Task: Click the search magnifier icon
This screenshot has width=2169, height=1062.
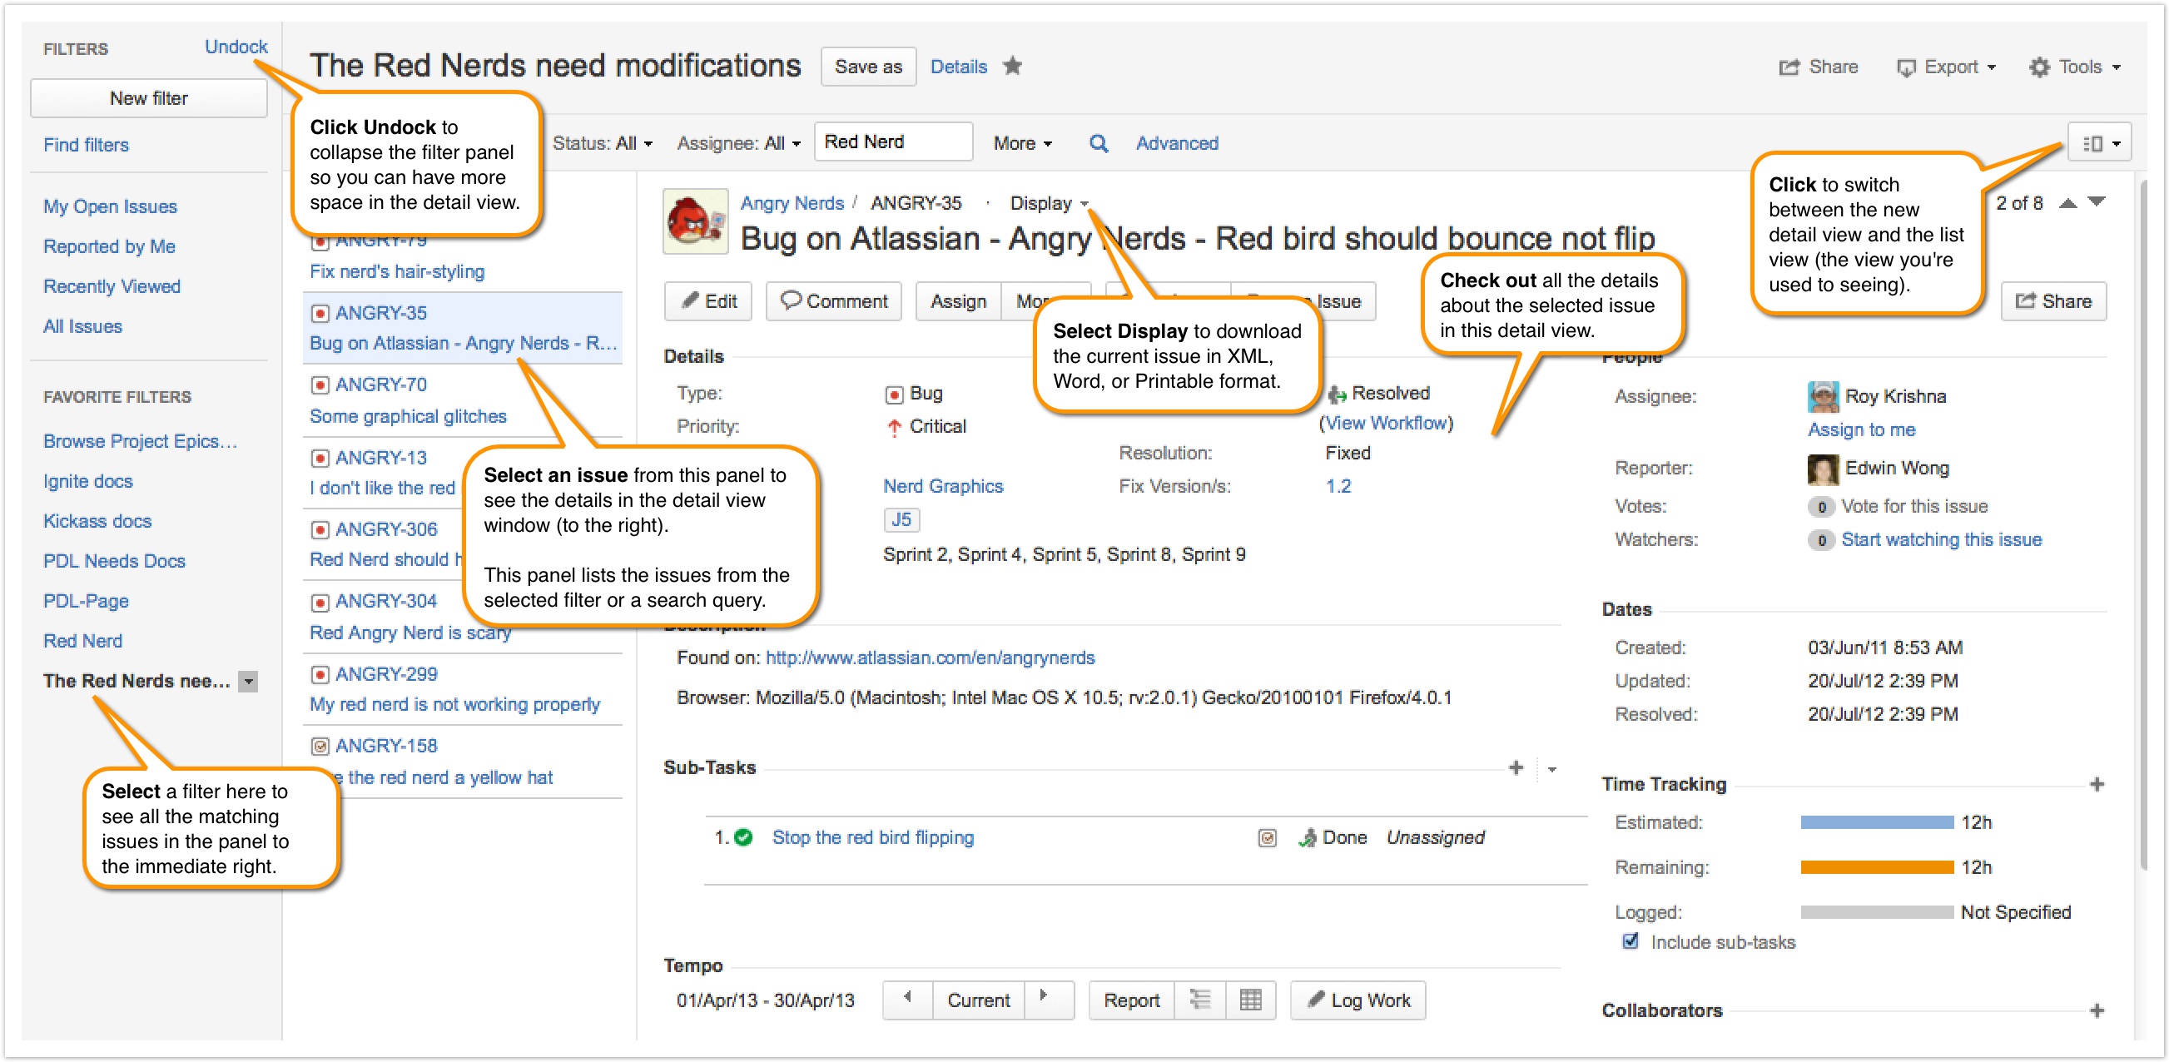Action: pos(1098,143)
